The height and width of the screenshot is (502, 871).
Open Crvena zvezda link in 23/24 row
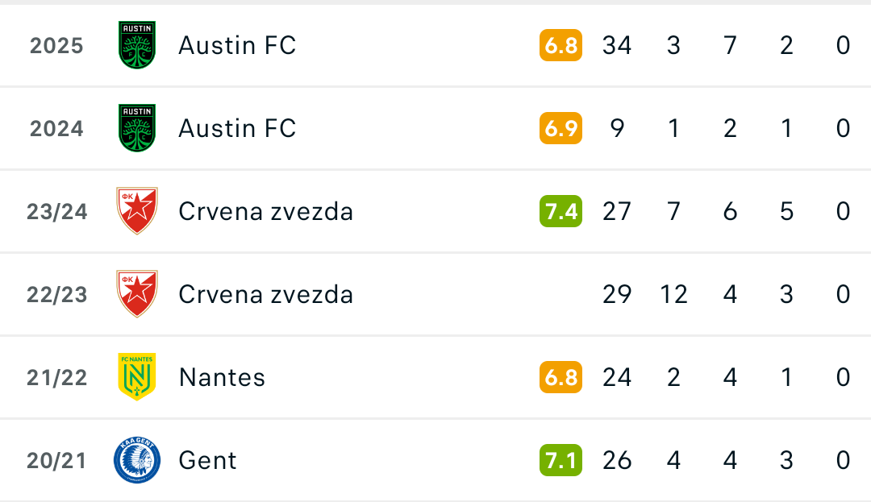click(x=265, y=211)
